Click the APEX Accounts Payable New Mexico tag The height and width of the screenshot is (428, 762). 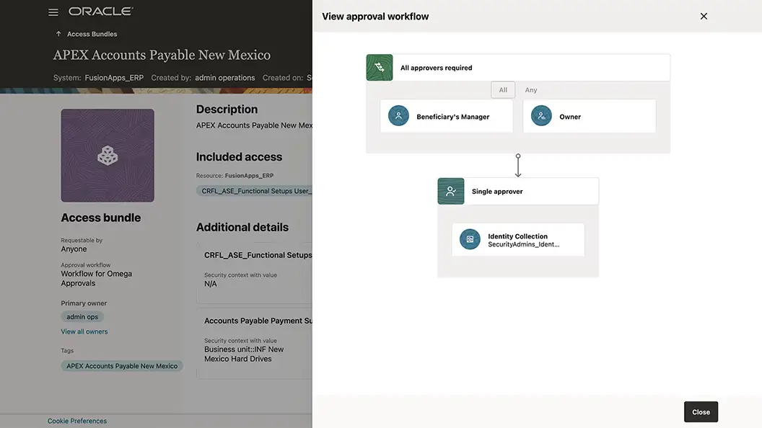click(x=122, y=366)
